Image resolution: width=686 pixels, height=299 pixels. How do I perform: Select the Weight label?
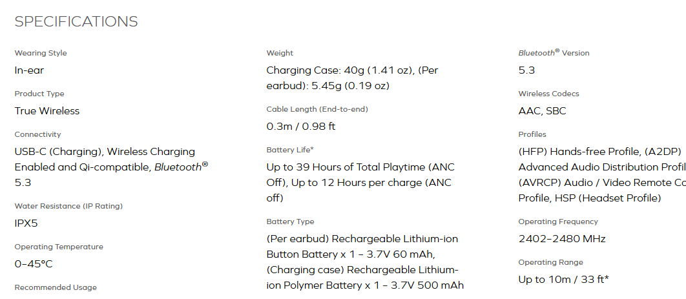(280, 54)
